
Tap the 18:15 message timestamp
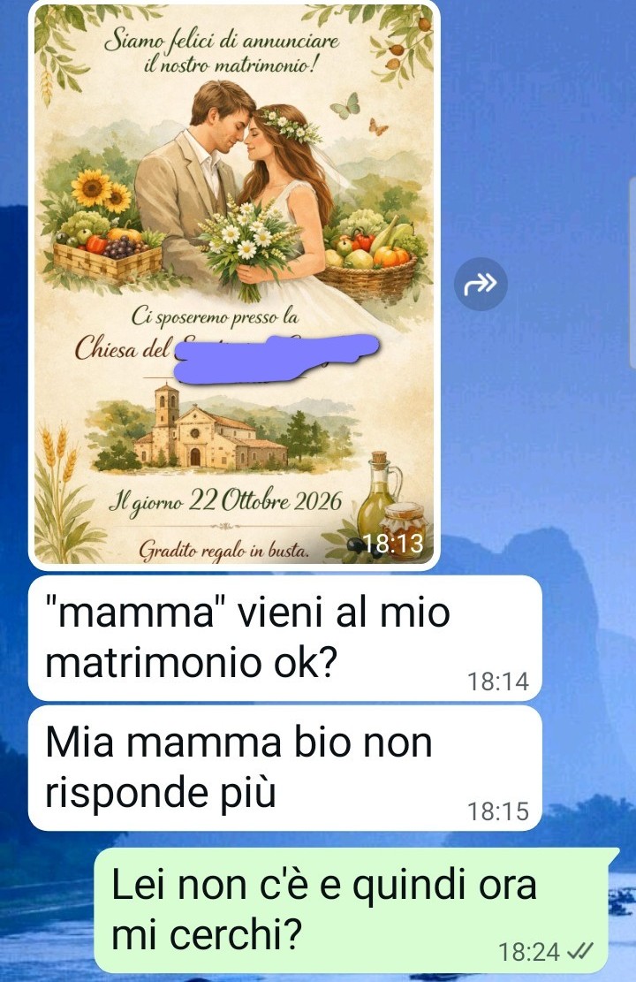point(498,811)
